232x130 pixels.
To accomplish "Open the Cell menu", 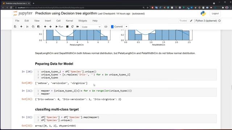I will [x=58, y=21].
